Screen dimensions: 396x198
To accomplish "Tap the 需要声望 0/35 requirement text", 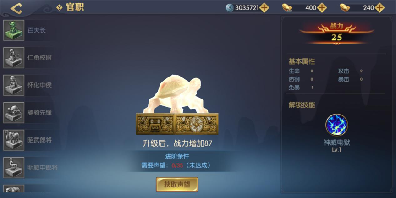I will click(176, 165).
